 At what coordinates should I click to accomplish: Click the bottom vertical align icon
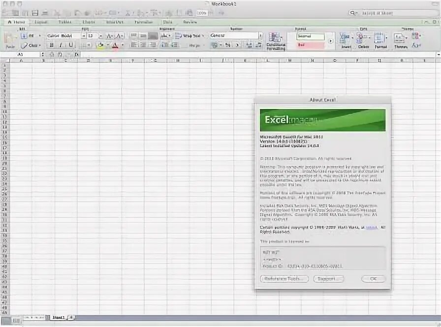tap(153, 36)
